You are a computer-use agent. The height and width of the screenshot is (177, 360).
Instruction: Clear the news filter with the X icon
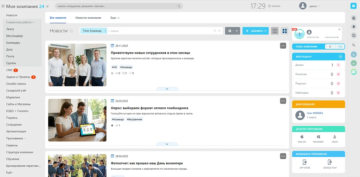click(x=219, y=31)
